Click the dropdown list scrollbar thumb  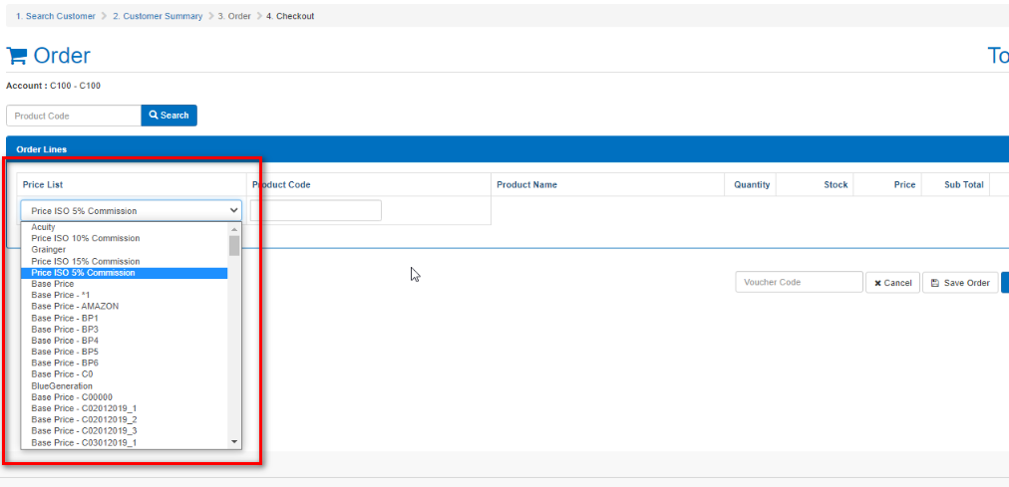(234, 245)
